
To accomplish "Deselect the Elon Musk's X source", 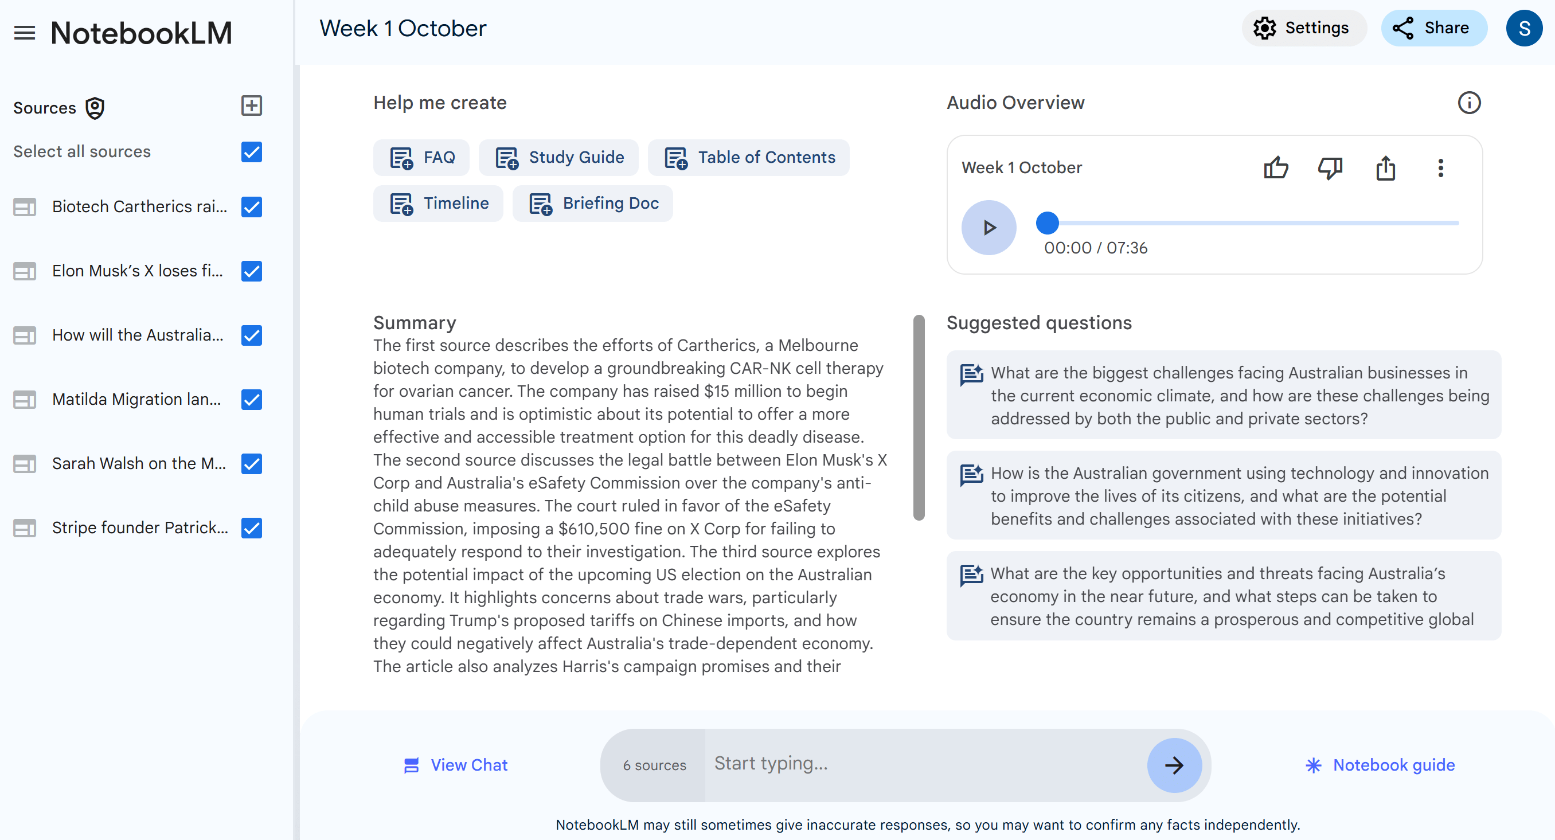I will 252,272.
